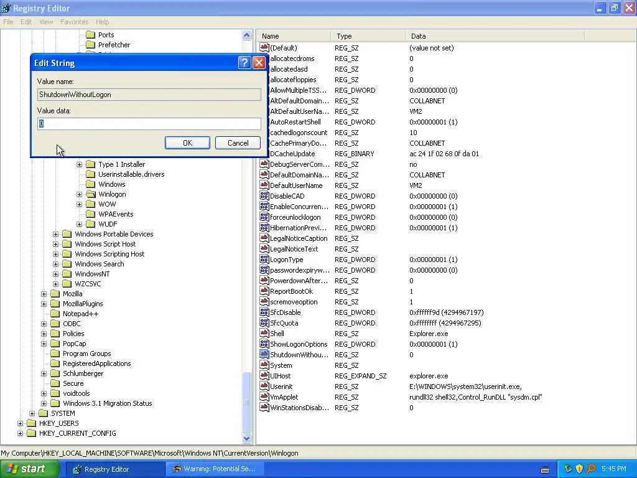Click the cachedlogonscount value name
The width and height of the screenshot is (637, 478).
pyautogui.click(x=299, y=133)
